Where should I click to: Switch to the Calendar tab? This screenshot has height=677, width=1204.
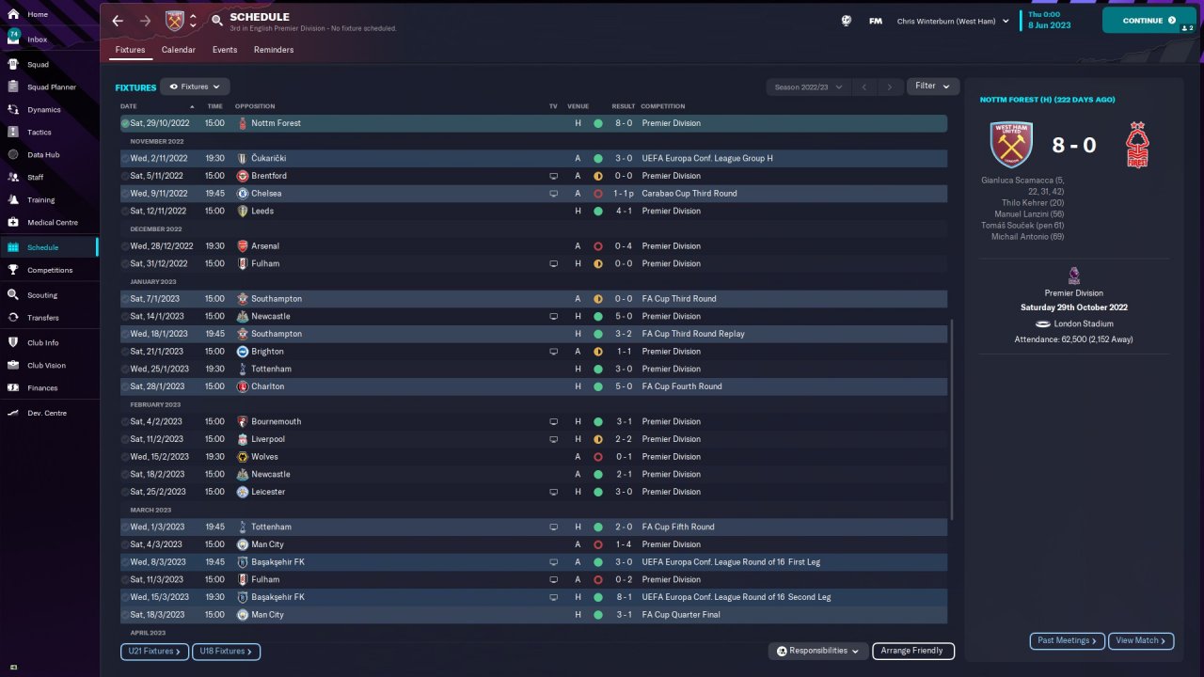pos(179,50)
